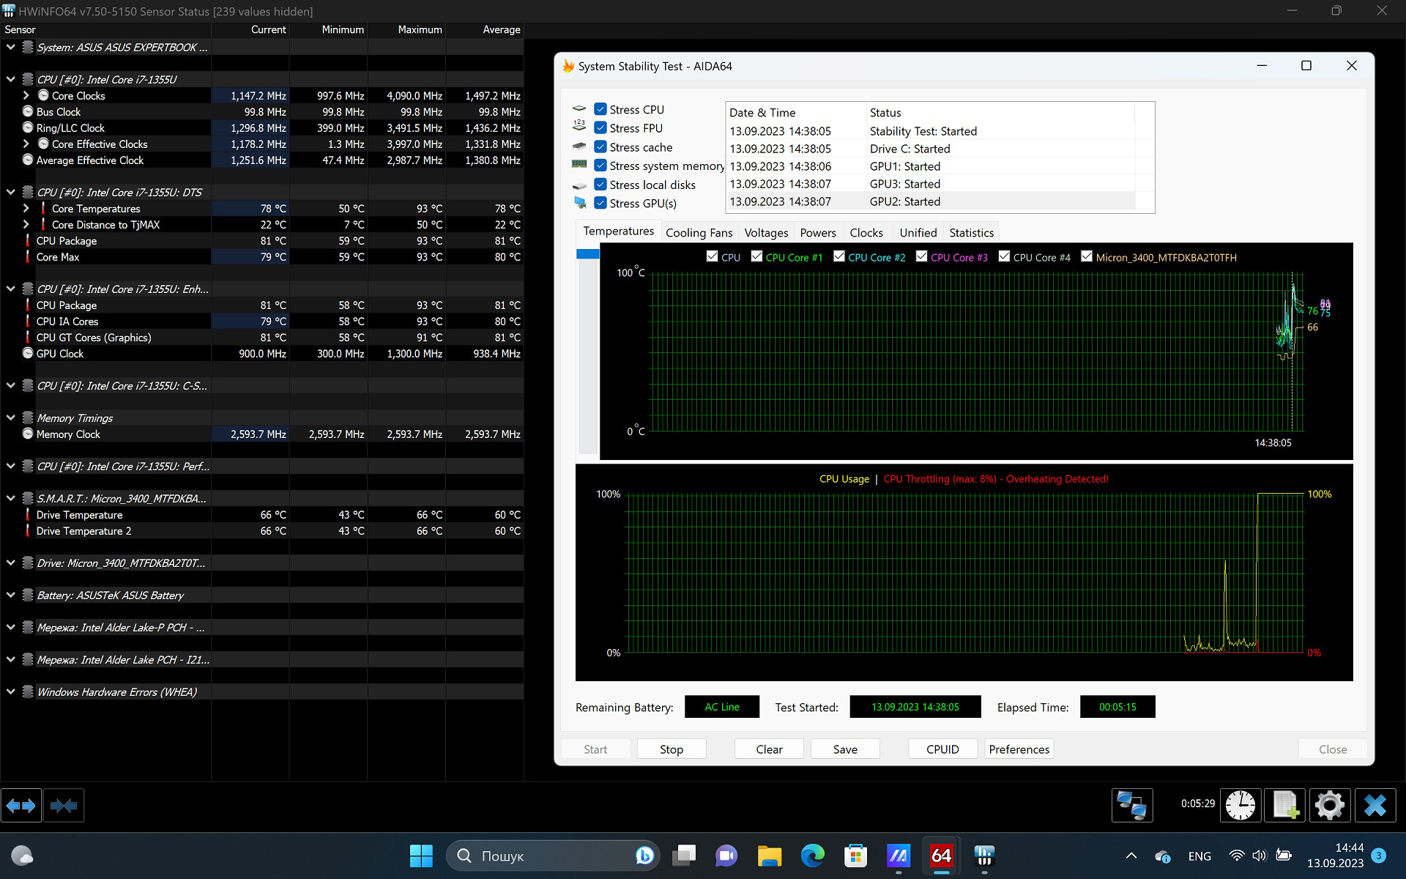
Task: Click Memory Clock sensor icon
Action: pos(28,434)
